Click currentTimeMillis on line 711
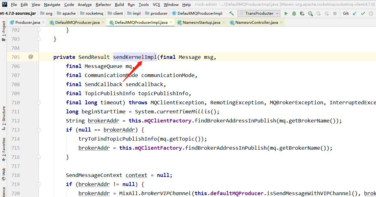Viewport: 376px width, 197px height. 183,111
